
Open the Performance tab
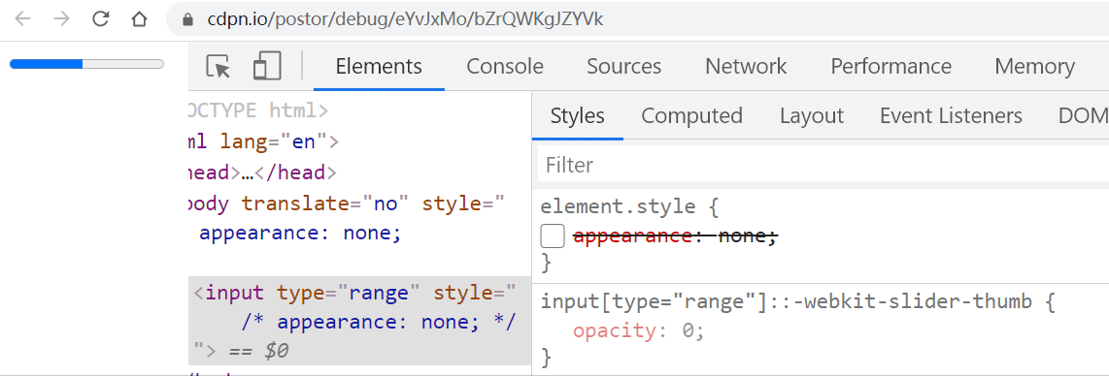[891, 66]
